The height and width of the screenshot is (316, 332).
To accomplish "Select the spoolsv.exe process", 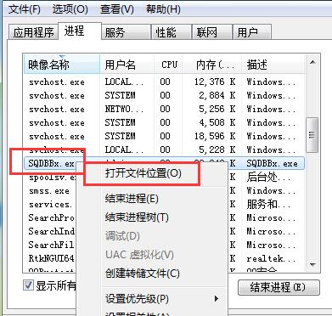I will [x=52, y=178].
